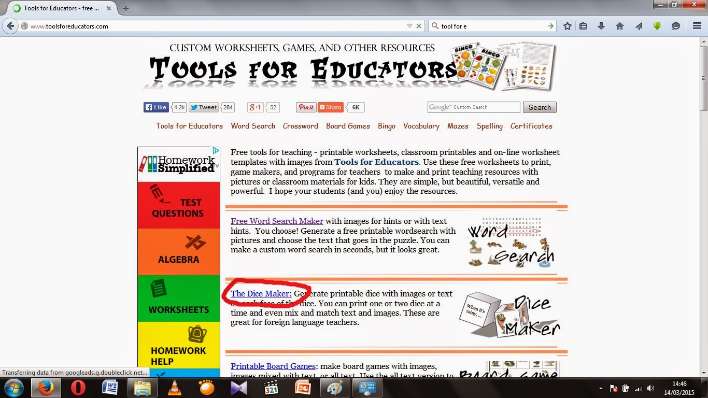Go back with the browser back arrow

pos(11,26)
